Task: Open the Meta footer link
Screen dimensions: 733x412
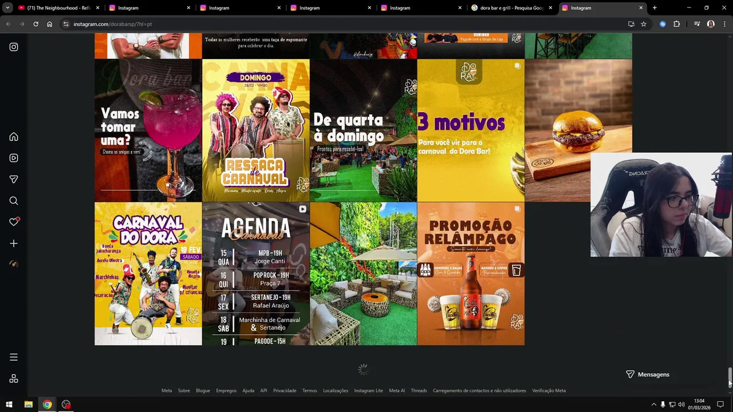Action: [167, 391]
